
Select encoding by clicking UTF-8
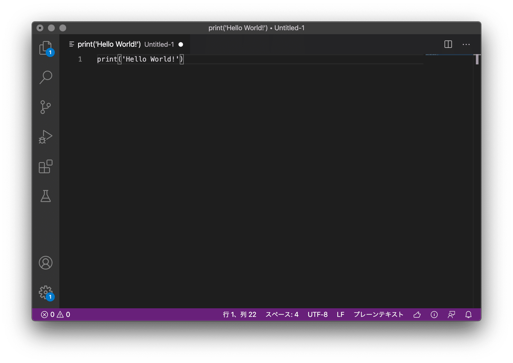(x=317, y=315)
